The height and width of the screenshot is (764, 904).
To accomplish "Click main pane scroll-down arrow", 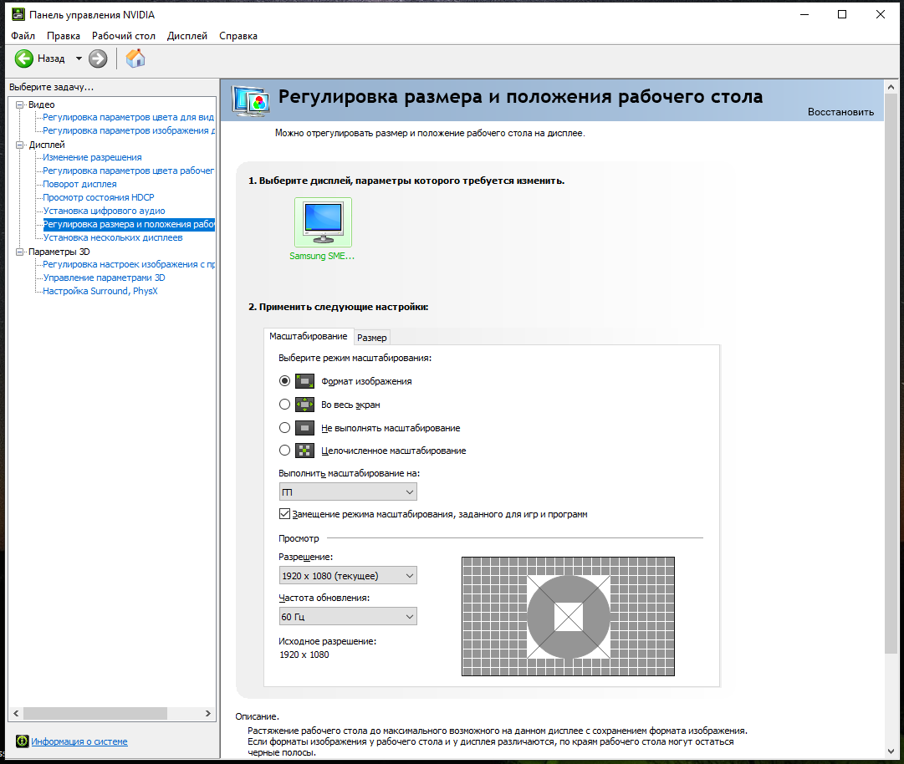I will tap(891, 751).
